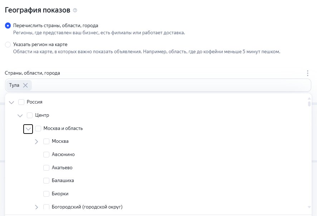Collapse the Центр region chevron
The image size is (317, 216).
point(20,115)
